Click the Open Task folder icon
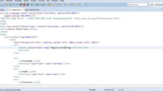This screenshot has width=163, height=92. 52,5
